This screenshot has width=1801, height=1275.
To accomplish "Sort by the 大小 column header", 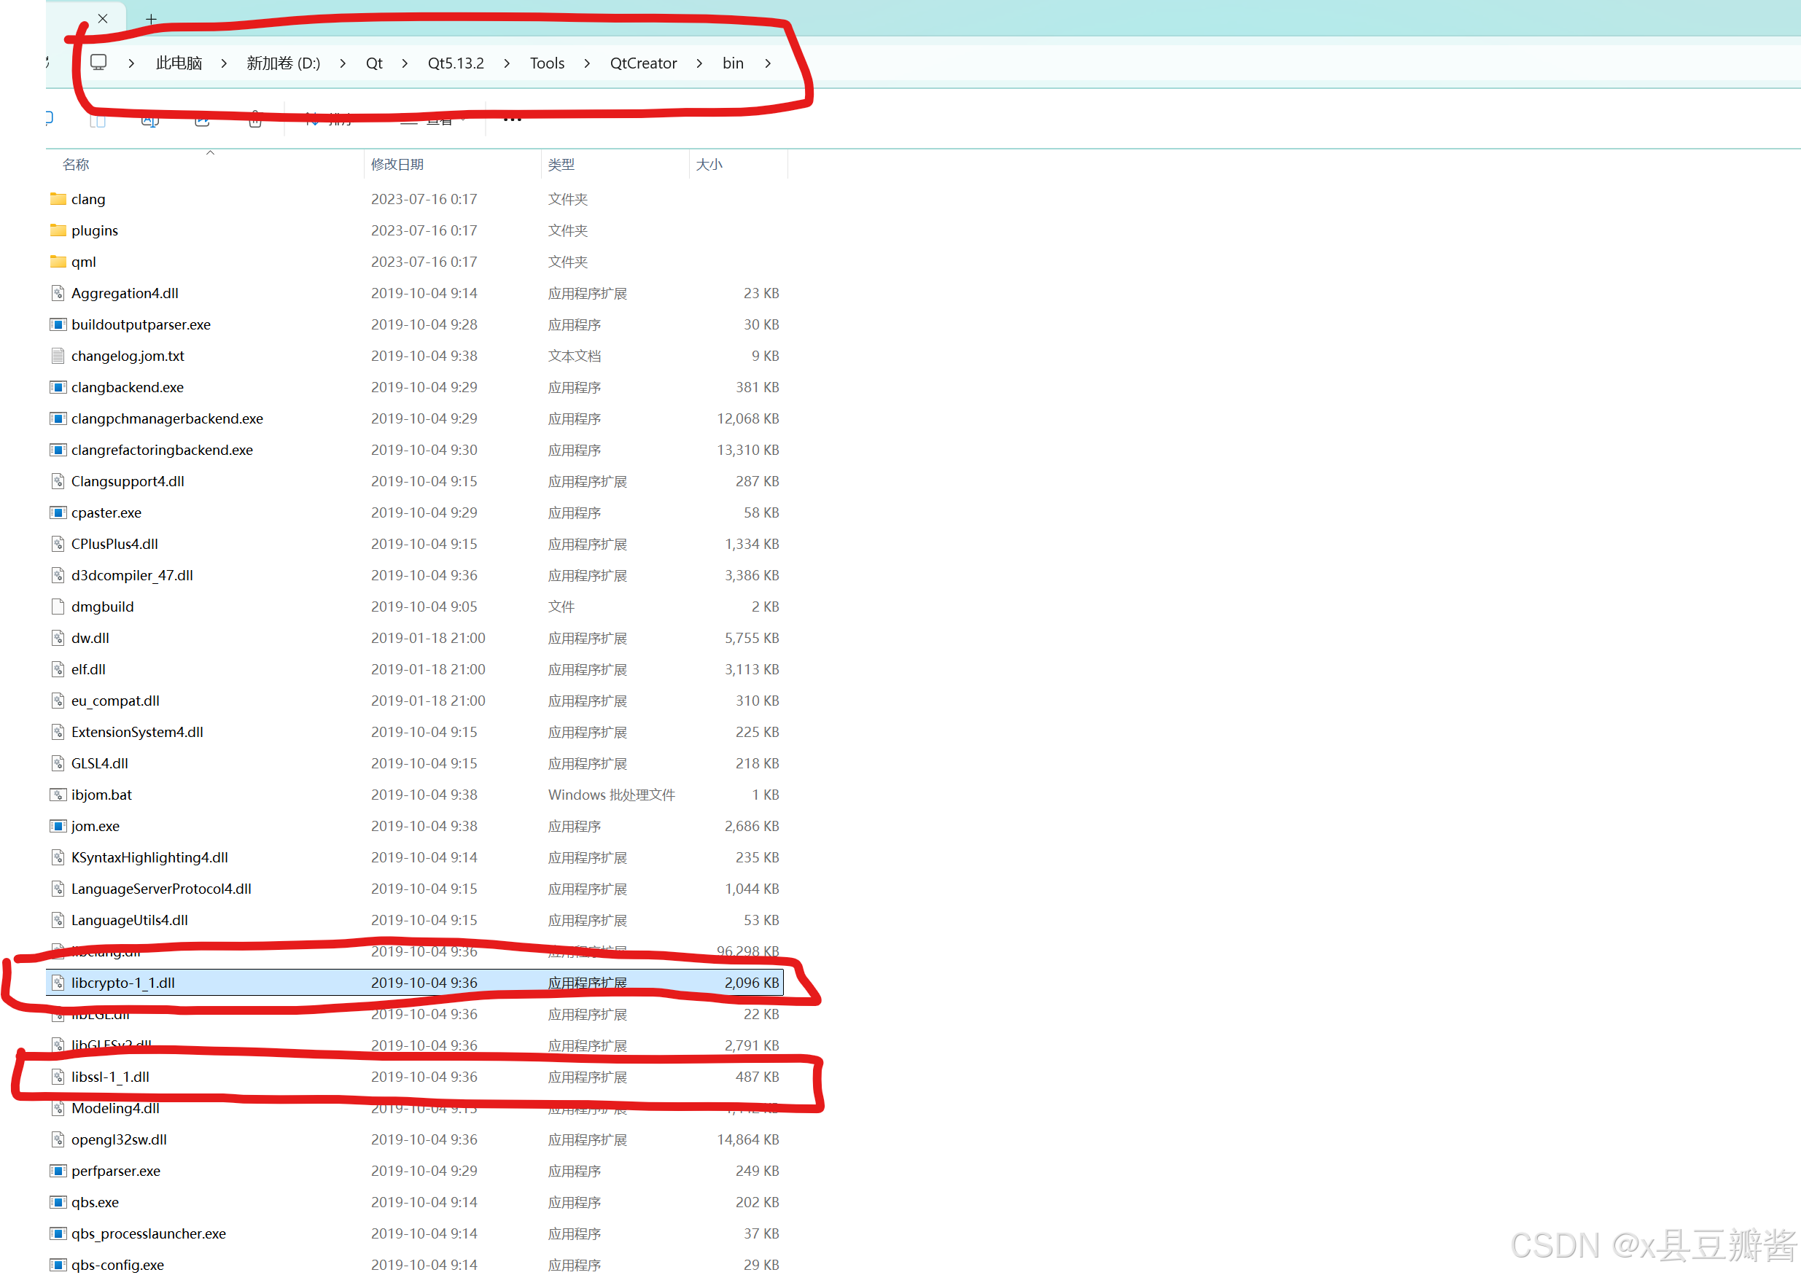I will [709, 164].
